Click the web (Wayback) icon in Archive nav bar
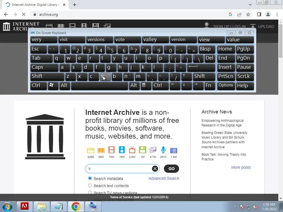This screenshot has height=212, width=283. 49,26
